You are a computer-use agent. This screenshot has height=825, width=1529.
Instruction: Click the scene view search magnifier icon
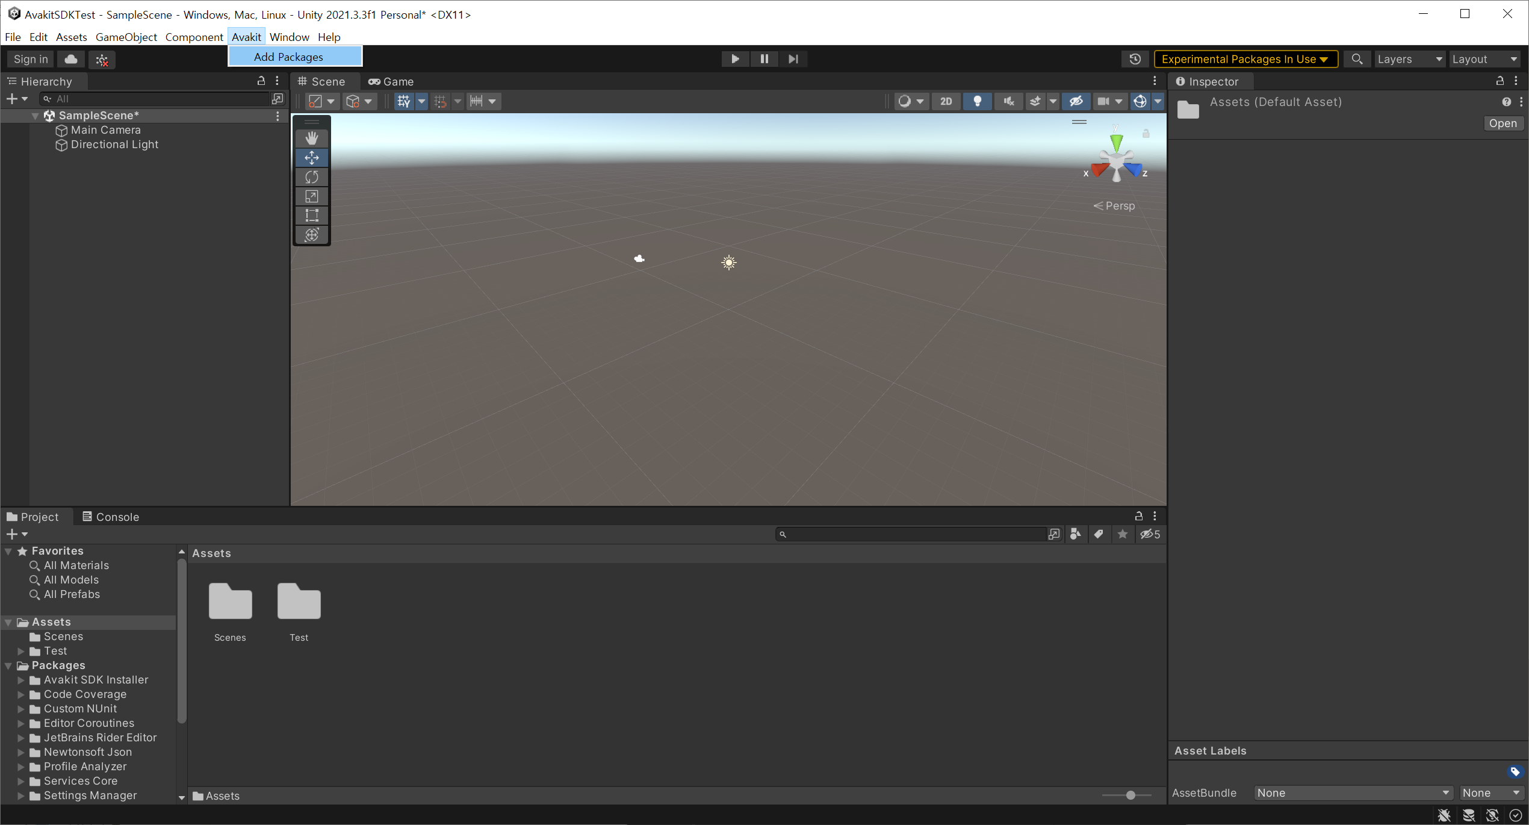tap(1357, 58)
